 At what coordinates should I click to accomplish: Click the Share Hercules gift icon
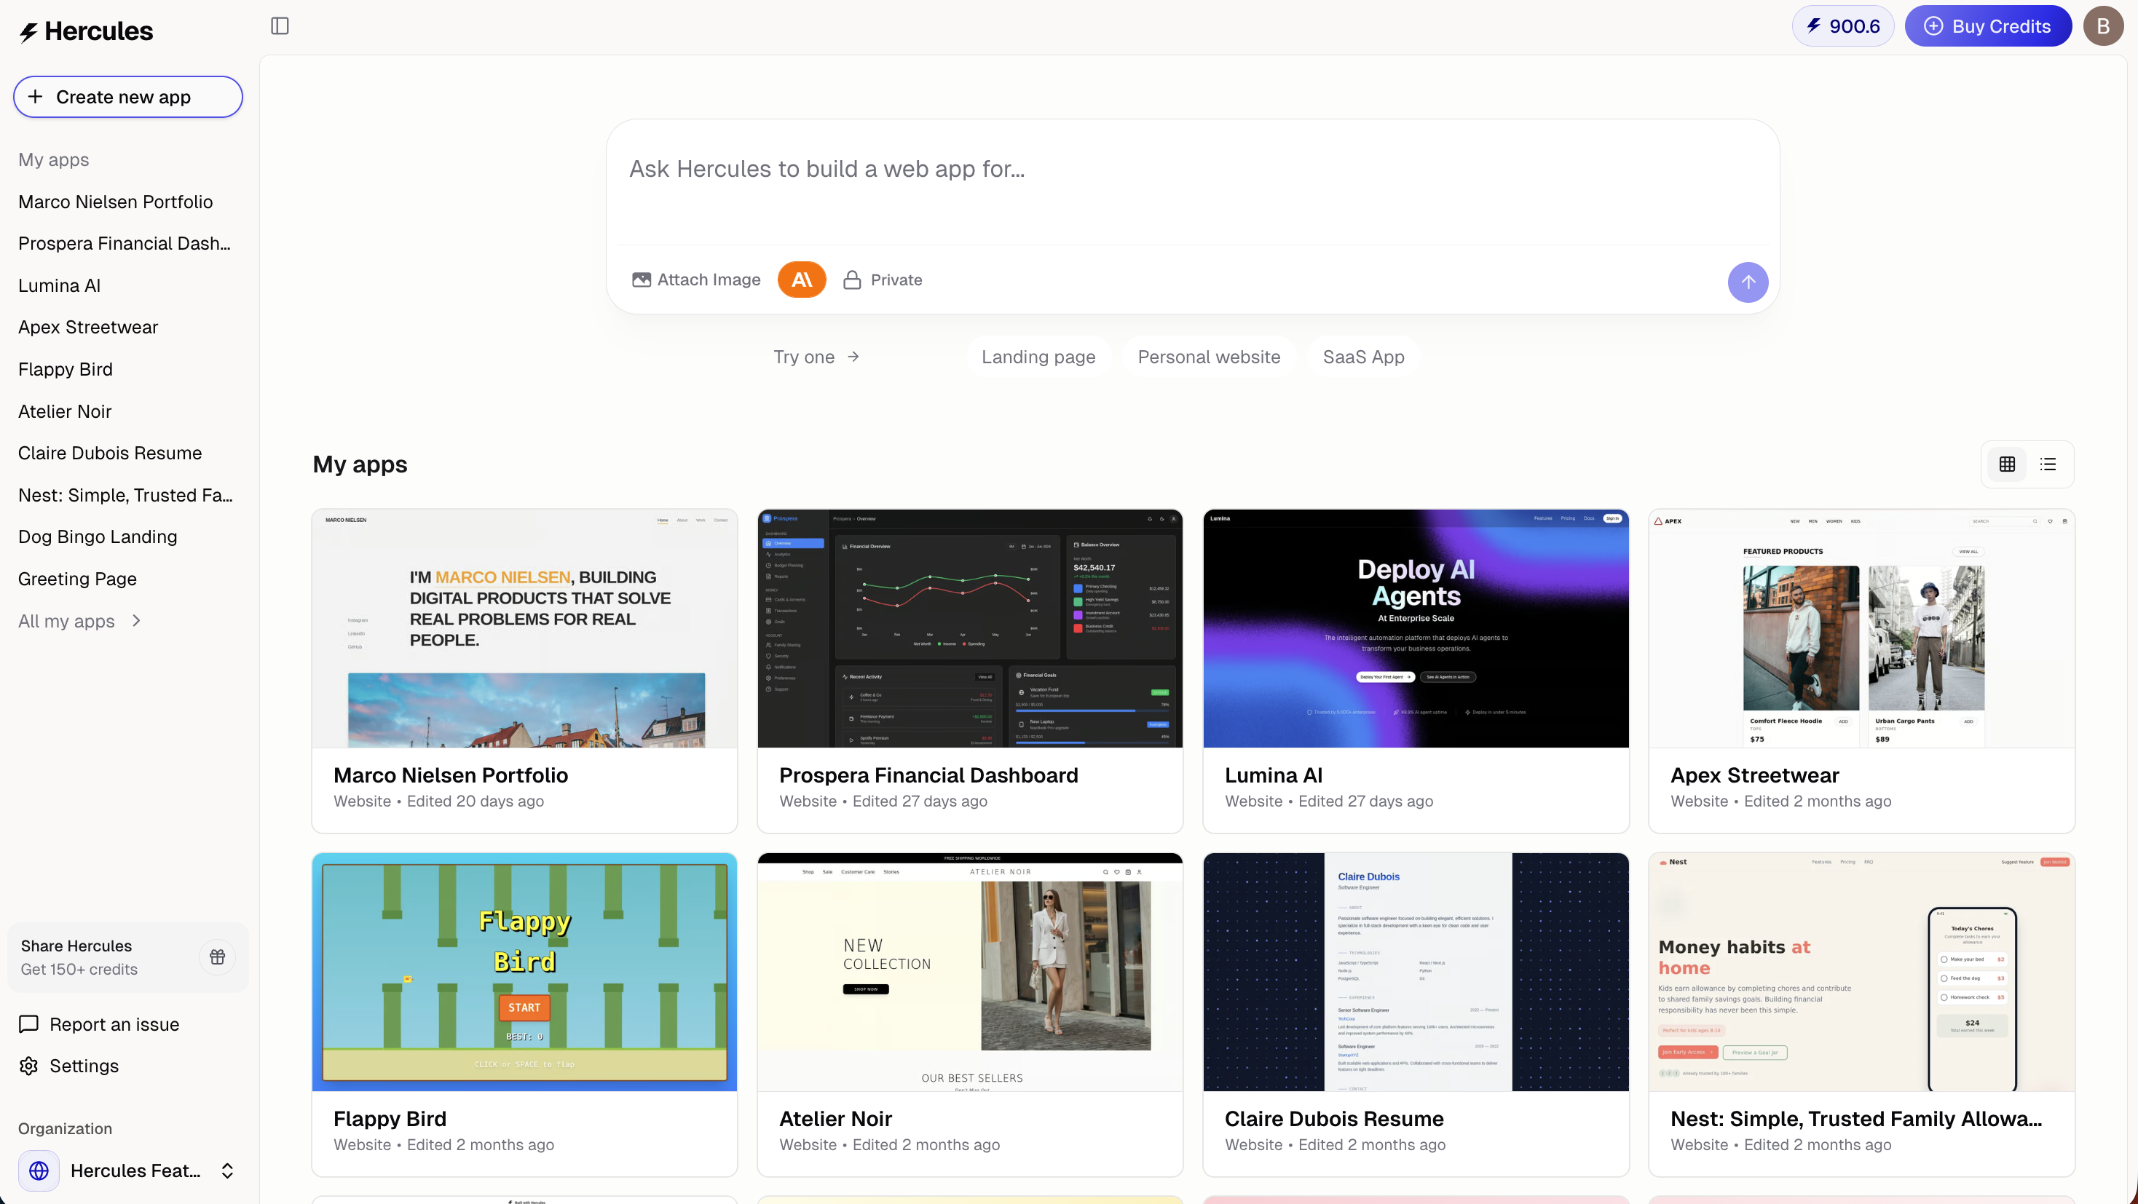pyautogui.click(x=218, y=957)
